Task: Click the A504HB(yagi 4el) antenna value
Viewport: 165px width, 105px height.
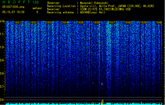Action: [x=93, y=12]
